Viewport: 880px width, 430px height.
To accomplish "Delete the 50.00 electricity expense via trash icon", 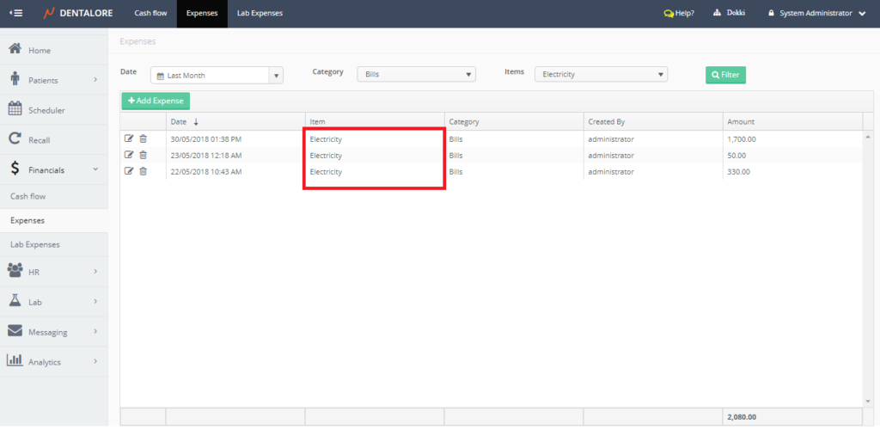I will [144, 155].
